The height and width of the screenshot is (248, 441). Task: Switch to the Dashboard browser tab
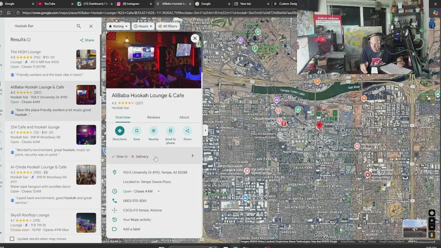(95, 4)
